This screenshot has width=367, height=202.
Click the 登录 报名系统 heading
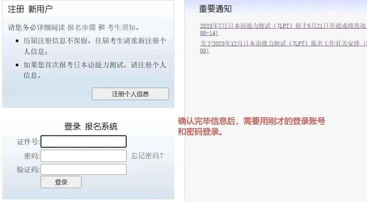tap(91, 126)
